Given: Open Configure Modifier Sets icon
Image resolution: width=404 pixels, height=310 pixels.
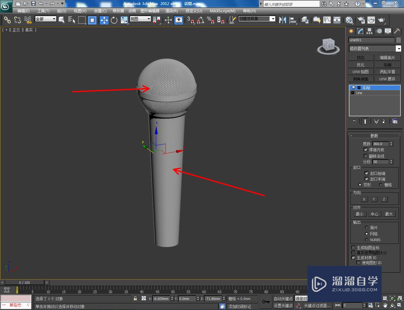Looking at the screenshot, I should click(395, 121).
